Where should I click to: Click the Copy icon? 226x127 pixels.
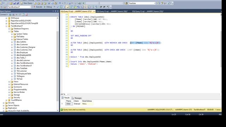click(52, 3)
